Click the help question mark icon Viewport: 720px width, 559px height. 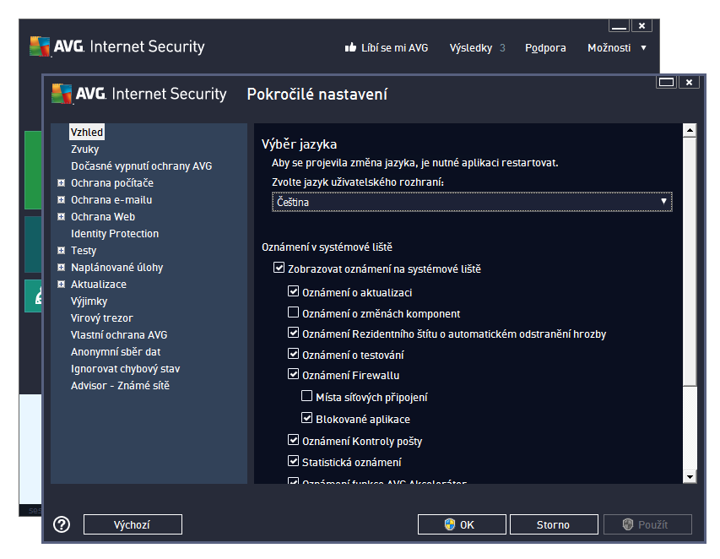coord(62,524)
